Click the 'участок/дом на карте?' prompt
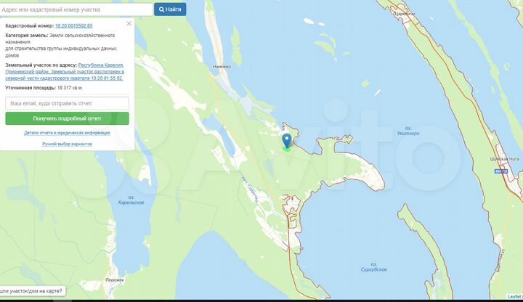523x302 pixels. 31,291
